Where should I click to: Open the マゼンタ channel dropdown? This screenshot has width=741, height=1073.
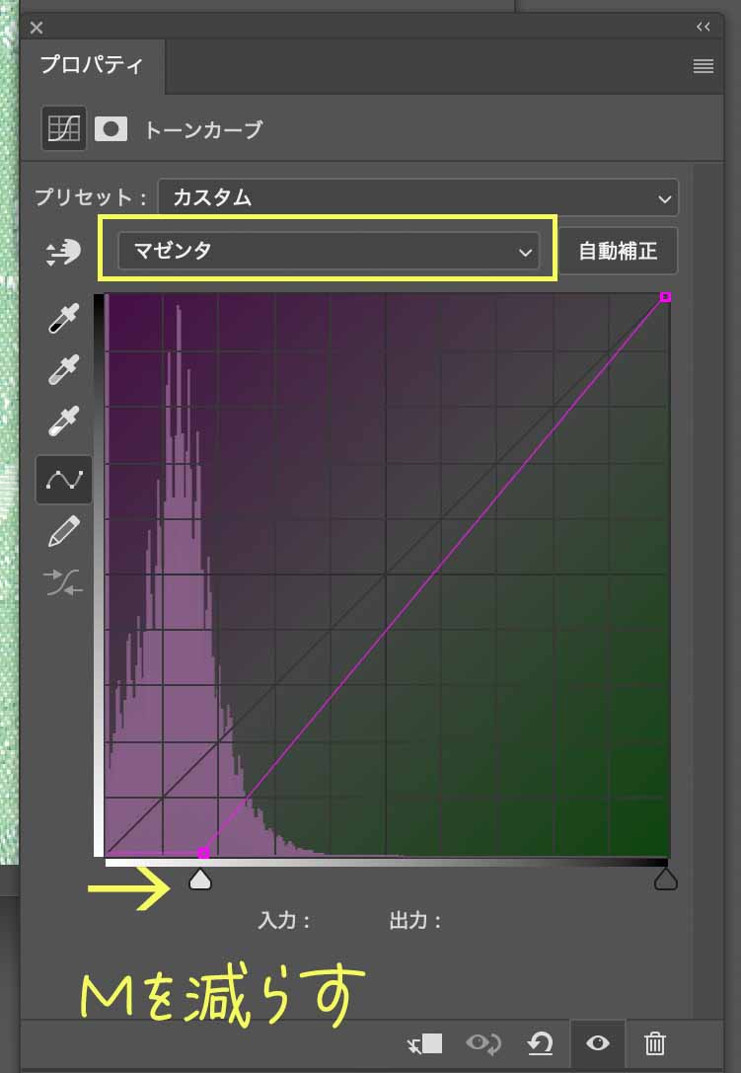(x=328, y=252)
